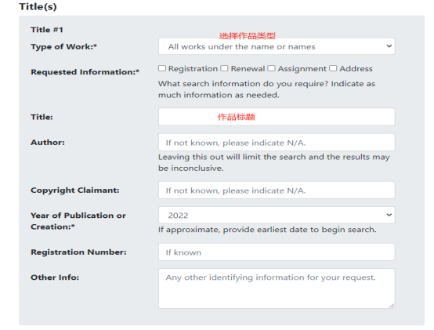Check the Registration checkbox

click(x=162, y=68)
